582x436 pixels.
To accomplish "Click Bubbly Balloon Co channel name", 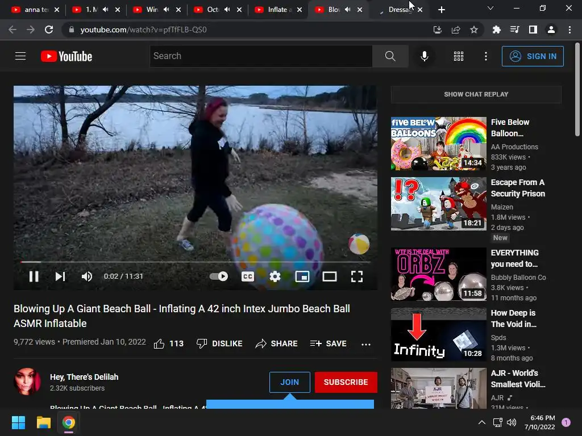I will click(x=518, y=277).
